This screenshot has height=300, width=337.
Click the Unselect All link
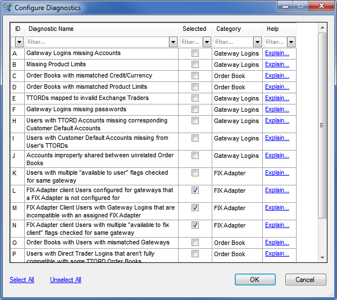click(66, 280)
